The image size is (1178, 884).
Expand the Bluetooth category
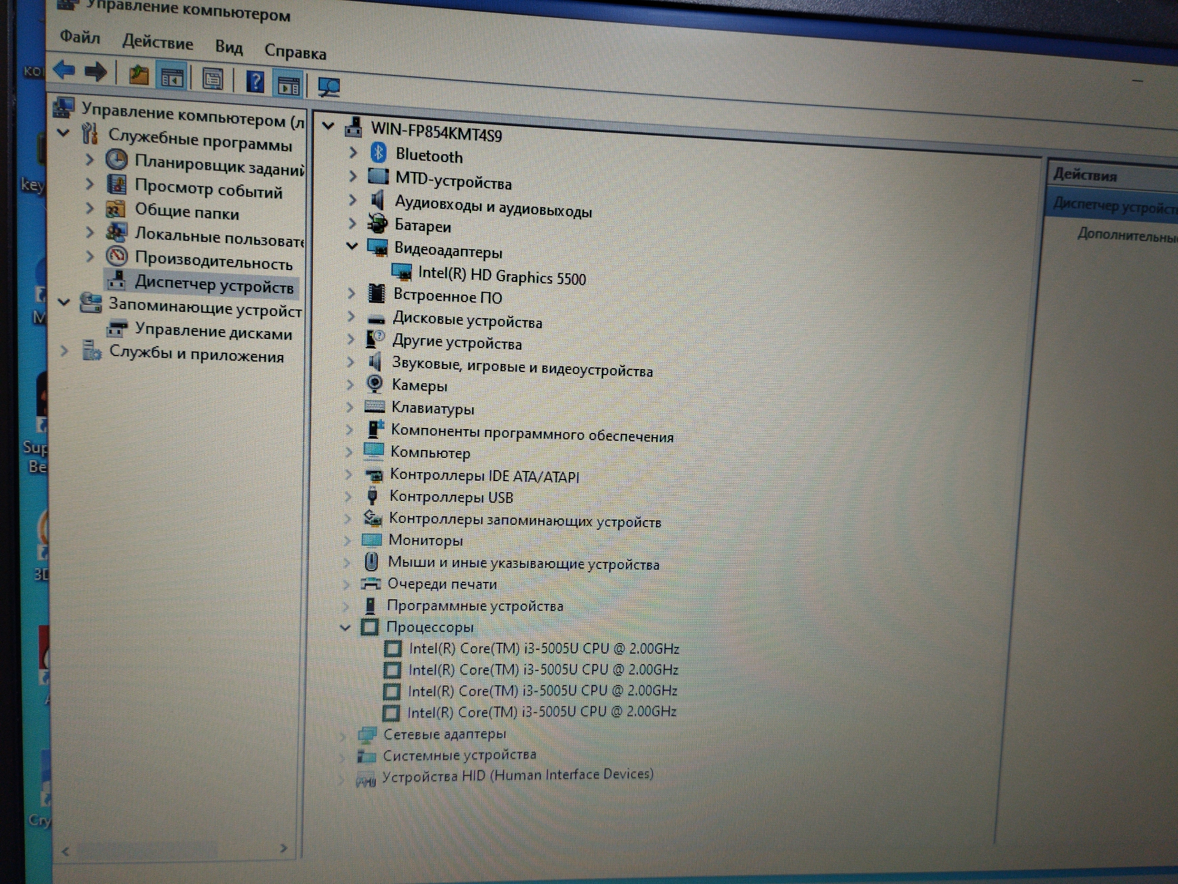pos(353,152)
